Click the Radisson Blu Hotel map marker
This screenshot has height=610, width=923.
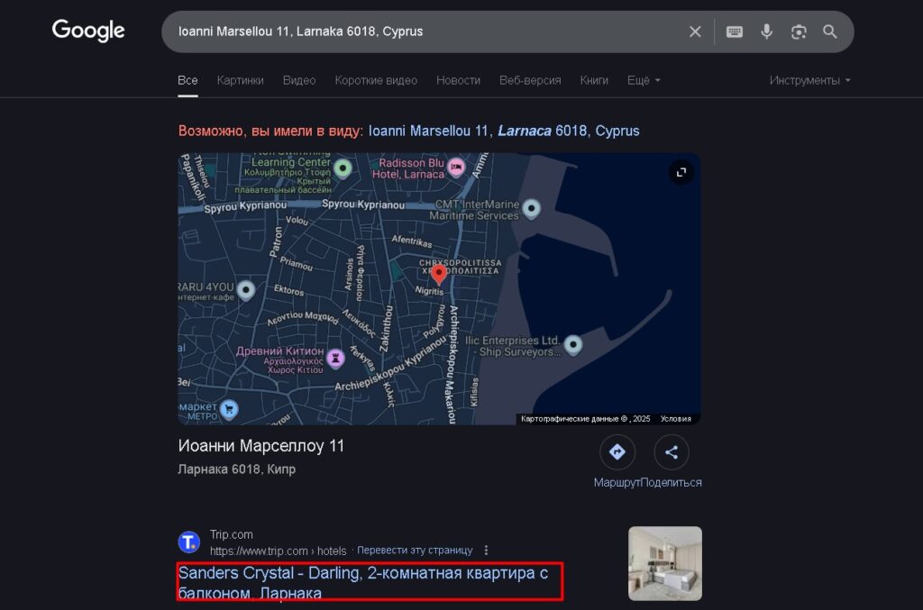pyautogui.click(x=457, y=167)
